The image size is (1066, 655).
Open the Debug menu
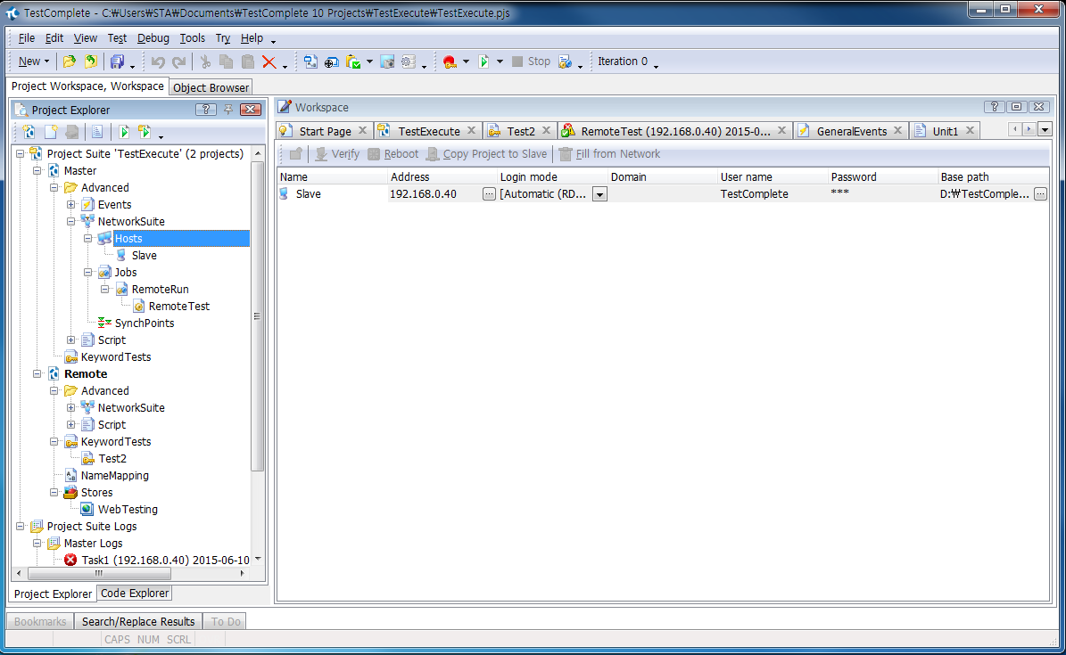153,38
